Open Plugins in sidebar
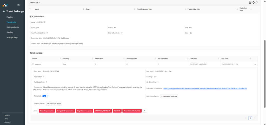This screenshot has width=266, height=125. [x=10, y=17]
